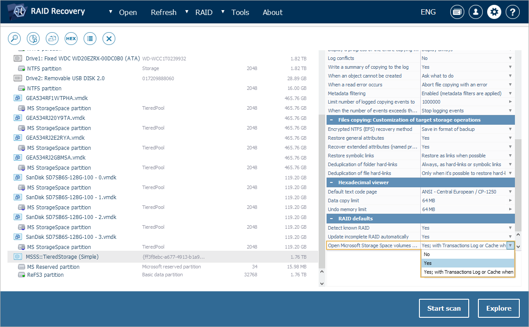Open the windows/log panel icon

tap(457, 12)
